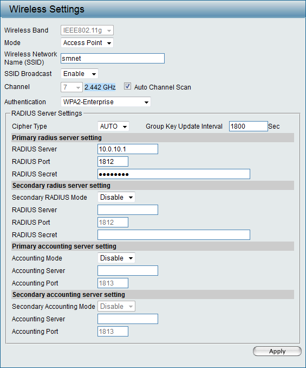306x368 pixels.
Task: Click the secondary RADIUS Server empty field
Action: (128, 210)
